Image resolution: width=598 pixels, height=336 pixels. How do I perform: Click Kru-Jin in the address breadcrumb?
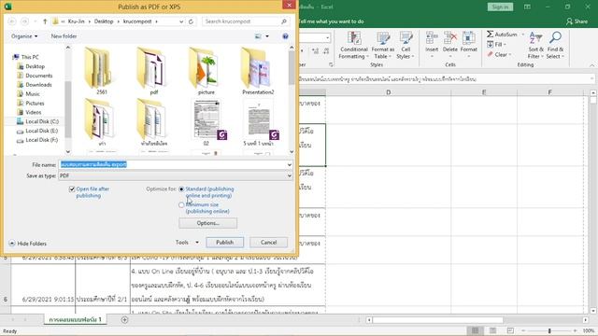pos(76,21)
